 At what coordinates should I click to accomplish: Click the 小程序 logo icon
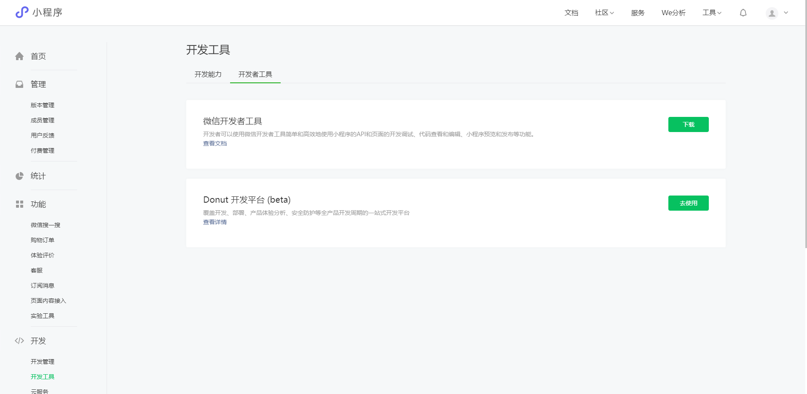click(22, 13)
